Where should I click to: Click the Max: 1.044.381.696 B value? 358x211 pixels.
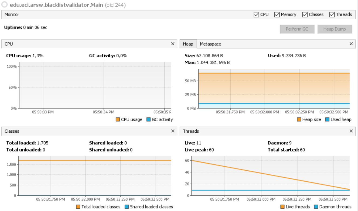207,62
